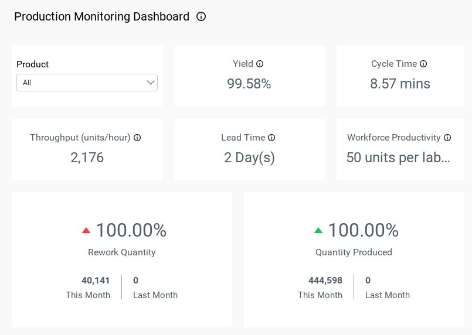Viewport: 472px width, 335px height.
Task: Click the 40,141 This Month rework value
Action: pos(96,281)
